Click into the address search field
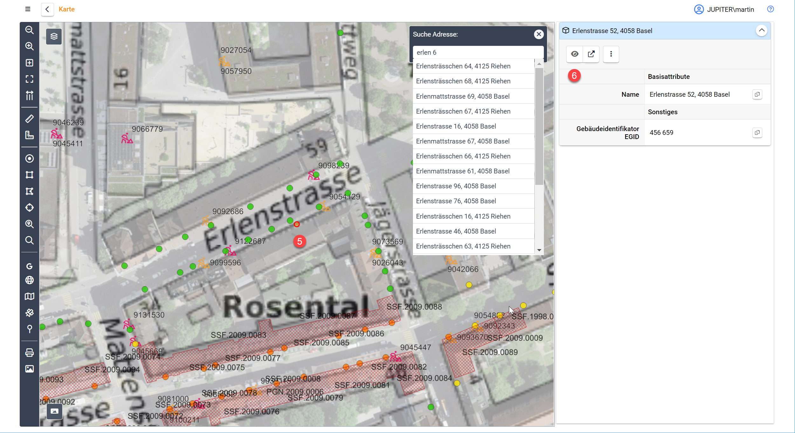 coord(478,52)
